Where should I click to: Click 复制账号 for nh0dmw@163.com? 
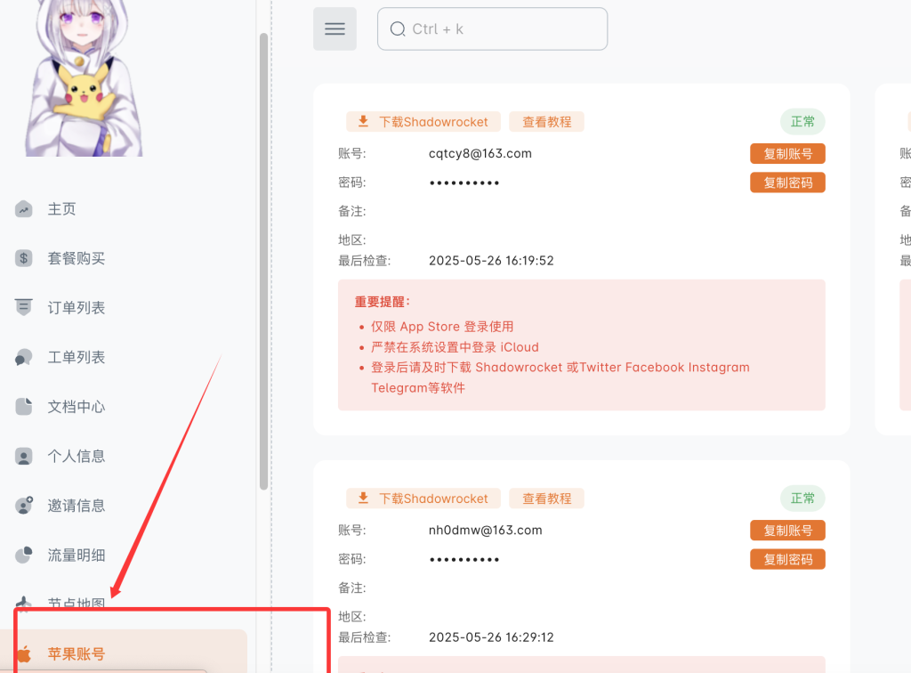click(x=787, y=530)
